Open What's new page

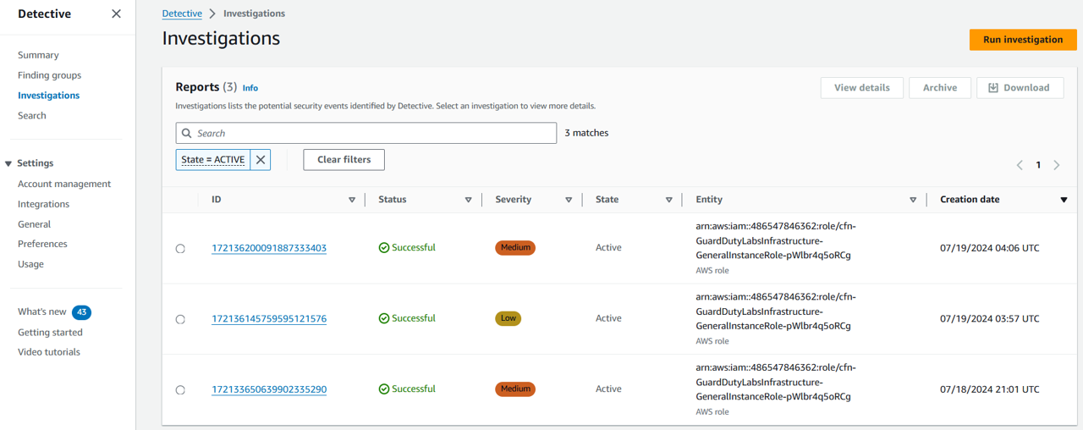tap(41, 311)
